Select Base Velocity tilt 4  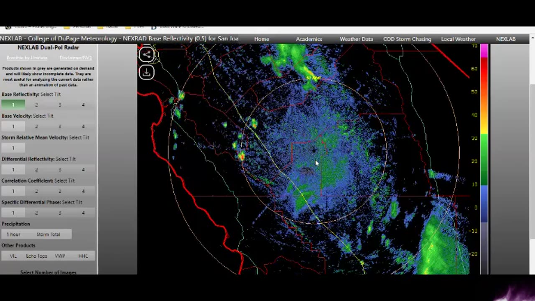tap(83, 126)
